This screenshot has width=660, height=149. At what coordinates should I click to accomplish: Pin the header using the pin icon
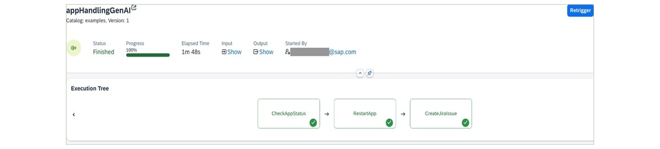[370, 73]
